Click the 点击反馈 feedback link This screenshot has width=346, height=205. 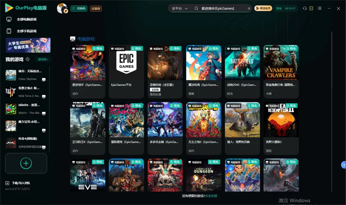pos(211,196)
